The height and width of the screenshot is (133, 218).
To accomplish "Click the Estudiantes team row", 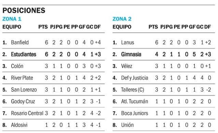I will (x=53, y=54).
